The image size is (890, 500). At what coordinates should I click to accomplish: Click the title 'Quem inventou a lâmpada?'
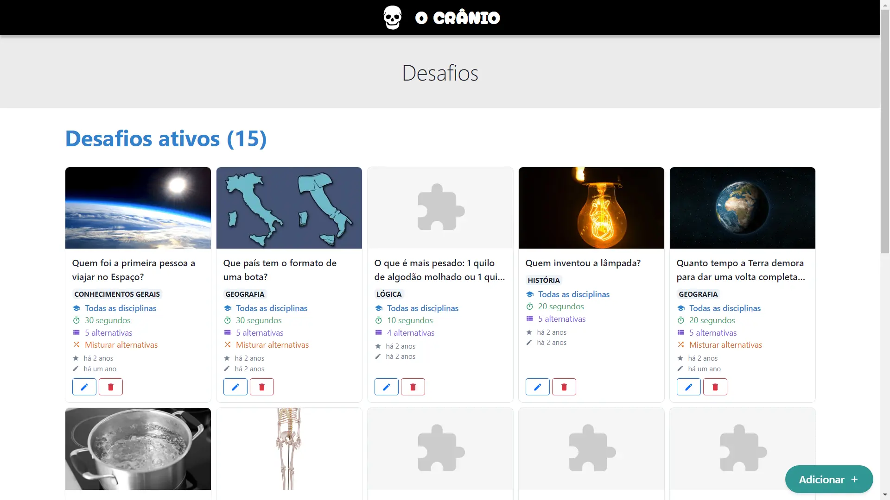[x=583, y=263]
